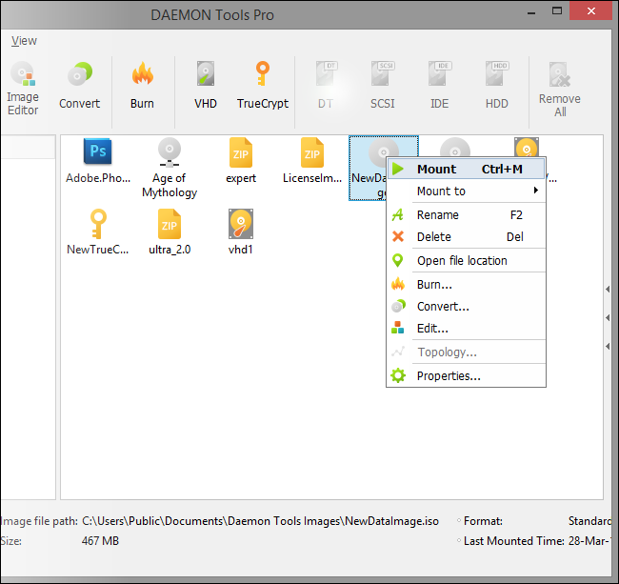Click the image file path text
This screenshot has height=584, width=619.
260,521
